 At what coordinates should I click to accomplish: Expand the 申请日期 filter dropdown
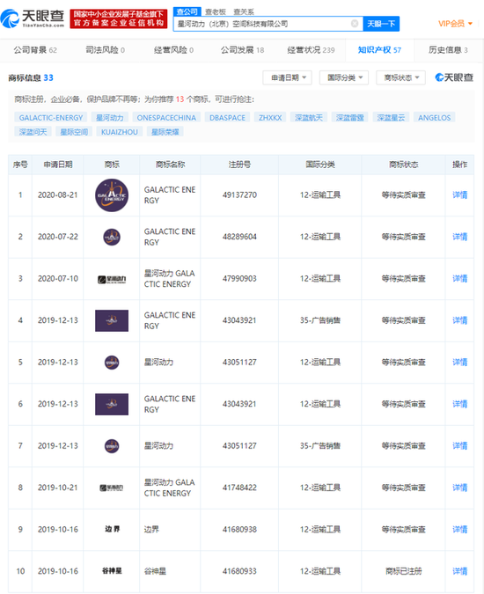[x=288, y=77]
